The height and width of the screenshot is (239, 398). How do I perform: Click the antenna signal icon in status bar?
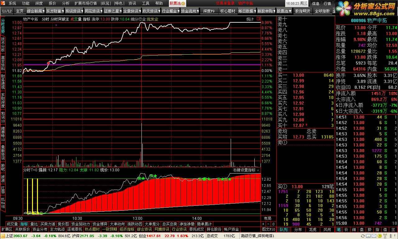coord(385,236)
